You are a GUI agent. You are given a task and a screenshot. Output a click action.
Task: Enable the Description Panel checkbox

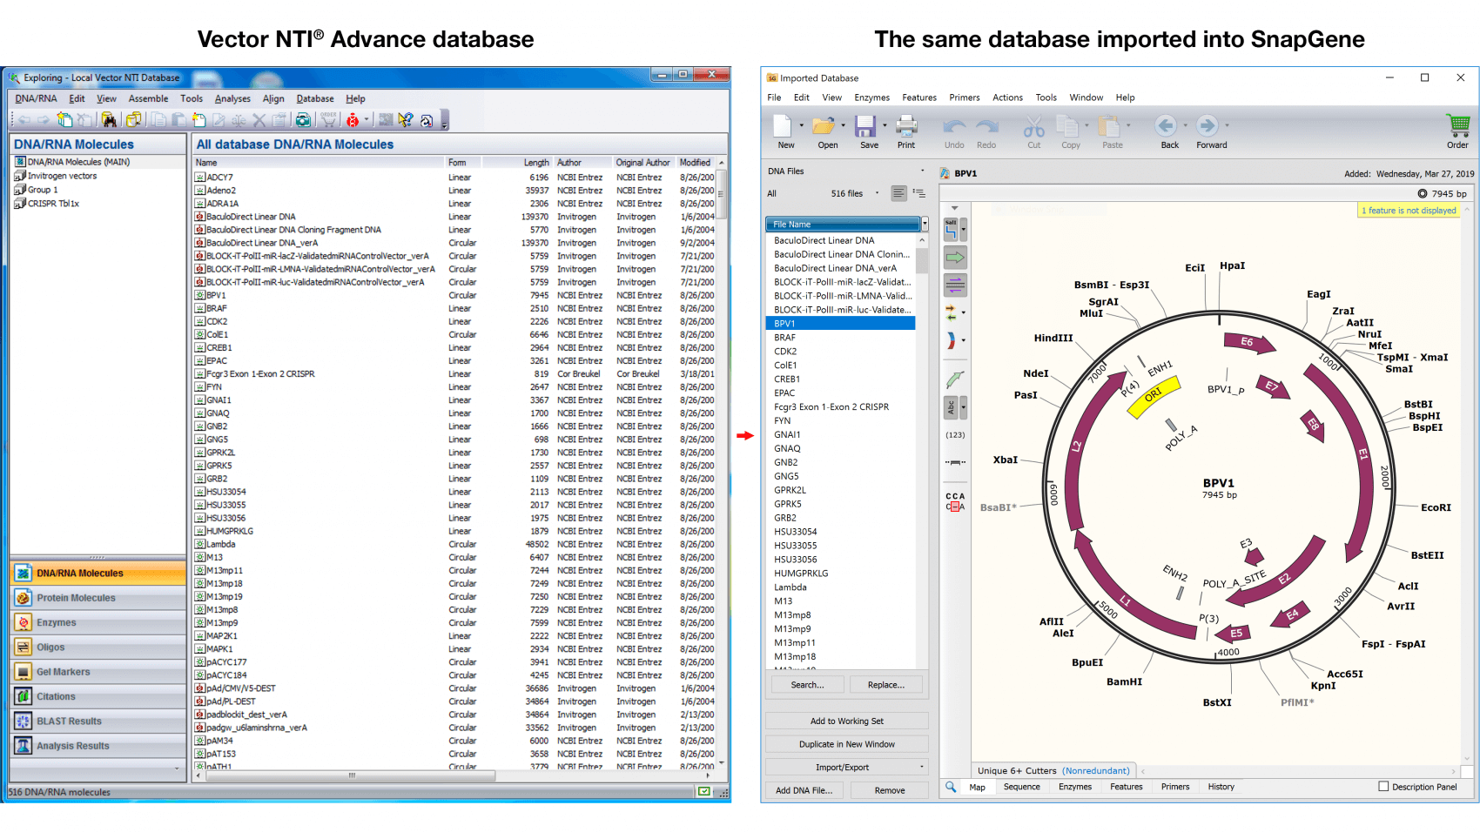tap(1382, 787)
